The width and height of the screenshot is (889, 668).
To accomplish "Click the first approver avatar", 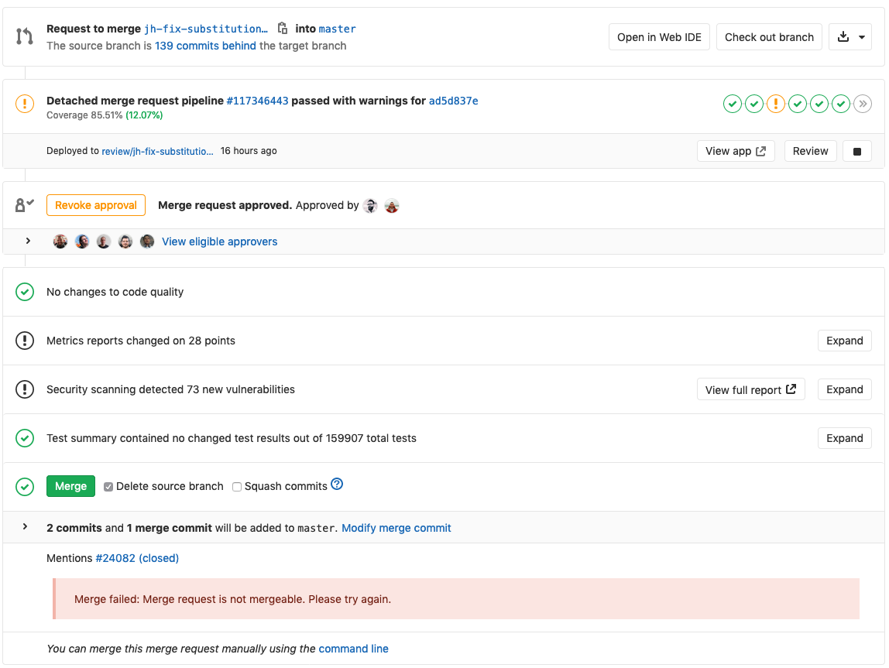I will [370, 206].
